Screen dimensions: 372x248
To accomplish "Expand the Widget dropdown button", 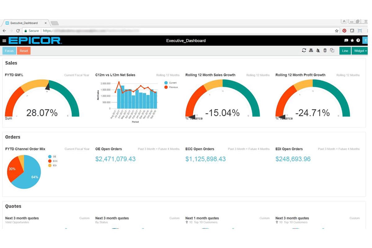I will [360, 51].
